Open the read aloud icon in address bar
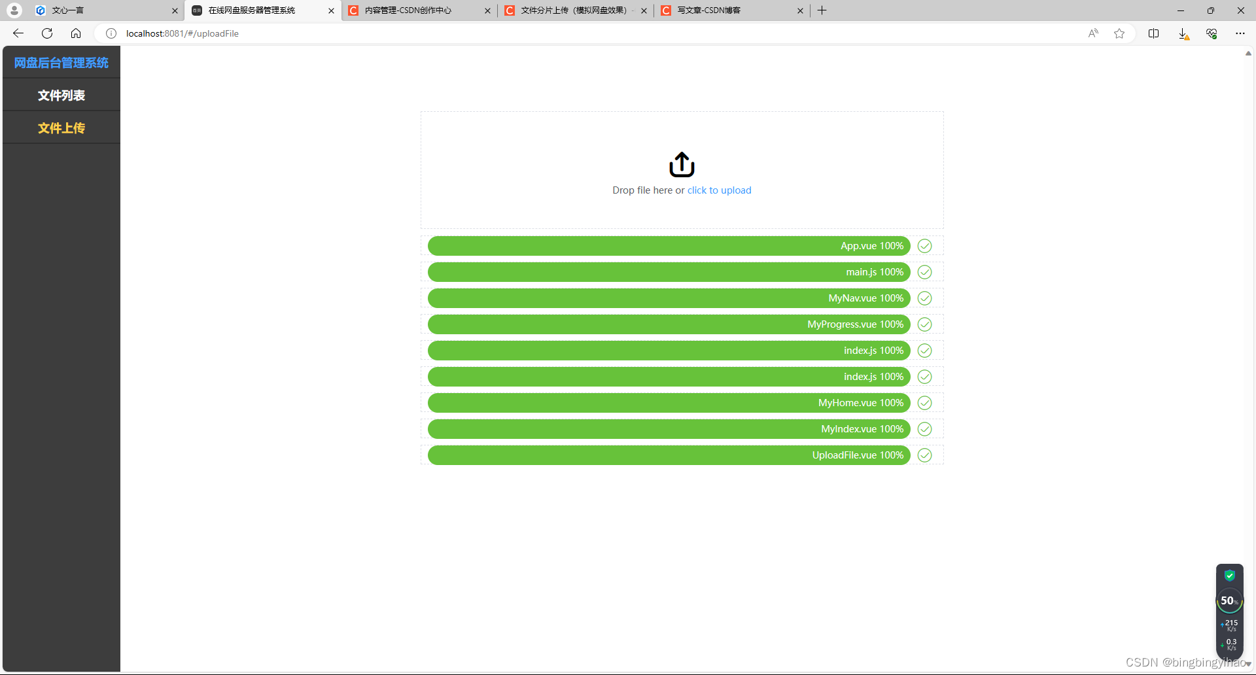This screenshot has width=1256, height=675. point(1093,33)
